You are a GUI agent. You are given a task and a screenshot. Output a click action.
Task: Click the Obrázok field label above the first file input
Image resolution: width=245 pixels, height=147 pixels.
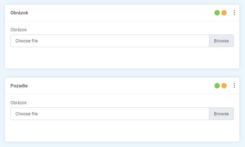click(x=19, y=30)
